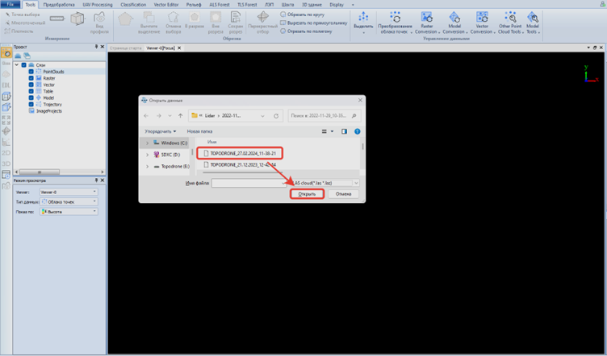
Task: Open the Показ по dropdown
Action: [x=69, y=212]
